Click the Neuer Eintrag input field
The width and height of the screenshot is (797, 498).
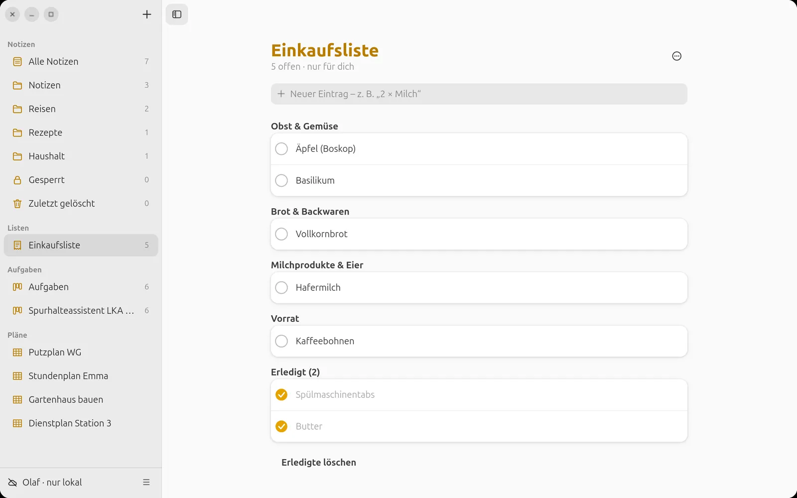coord(479,94)
